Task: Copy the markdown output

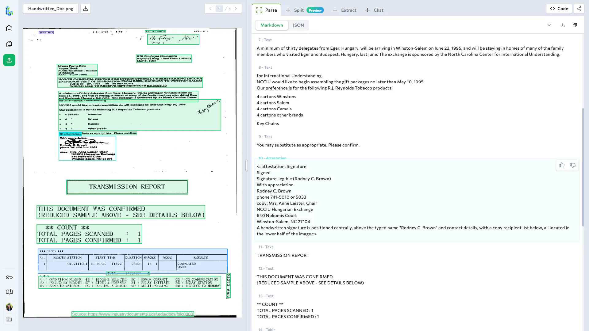Action: [x=575, y=25]
